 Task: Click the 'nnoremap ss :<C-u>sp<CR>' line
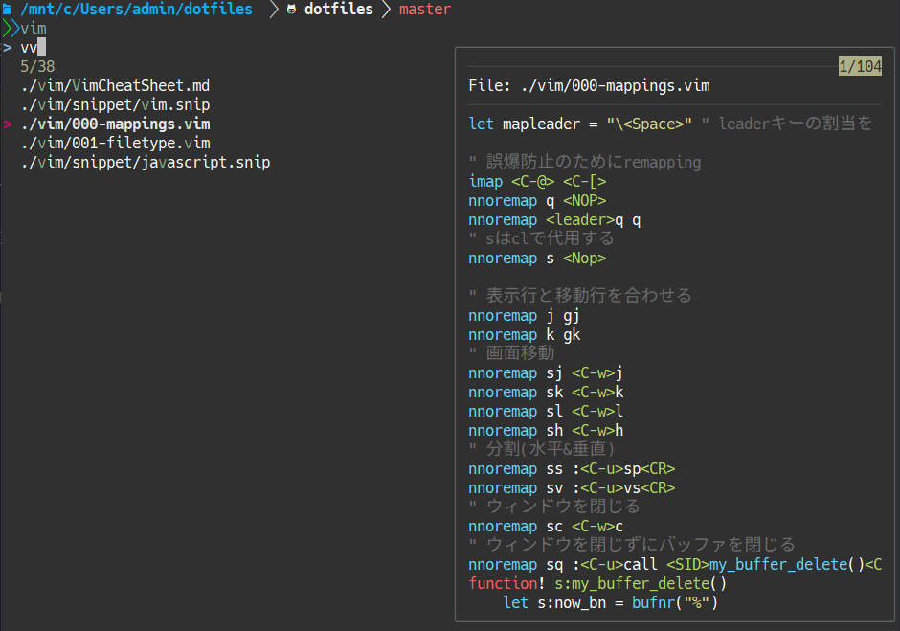click(572, 468)
